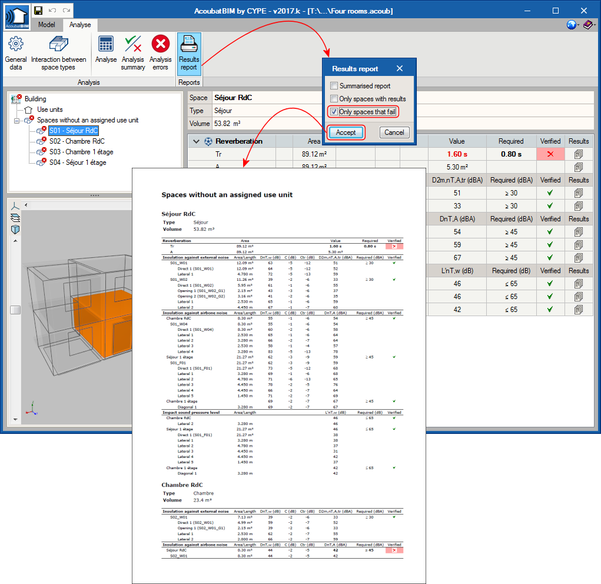601x584 pixels.
Task: Open the globe icon dropdown arrow
Action: (577, 25)
